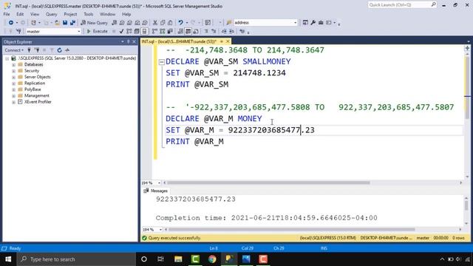Click the Save All icon
The width and height of the screenshot is (473, 266).
[72, 23]
